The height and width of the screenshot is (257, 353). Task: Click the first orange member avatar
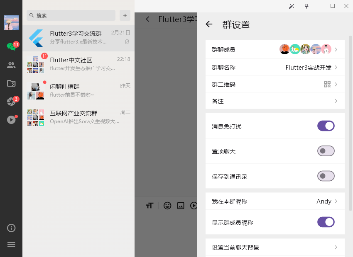pos(284,49)
